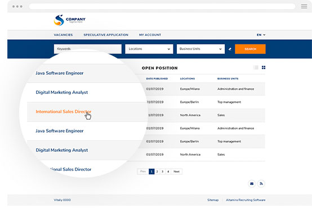Click the Company logo
Image resolution: width=312 pixels, height=208 pixels.
(x=69, y=20)
